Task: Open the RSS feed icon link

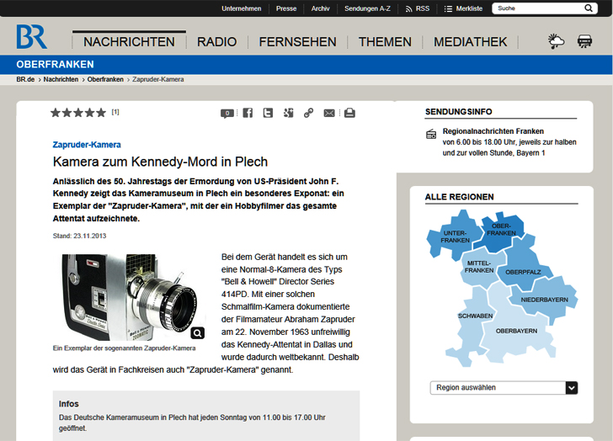Action: click(409, 8)
